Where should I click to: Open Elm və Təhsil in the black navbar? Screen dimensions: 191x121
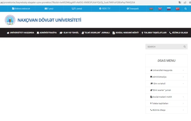coord(69,33)
